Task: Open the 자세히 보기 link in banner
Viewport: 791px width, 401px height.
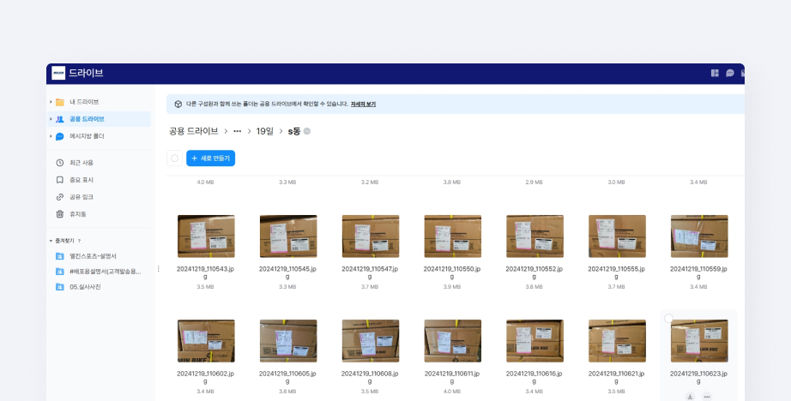Action: click(363, 105)
